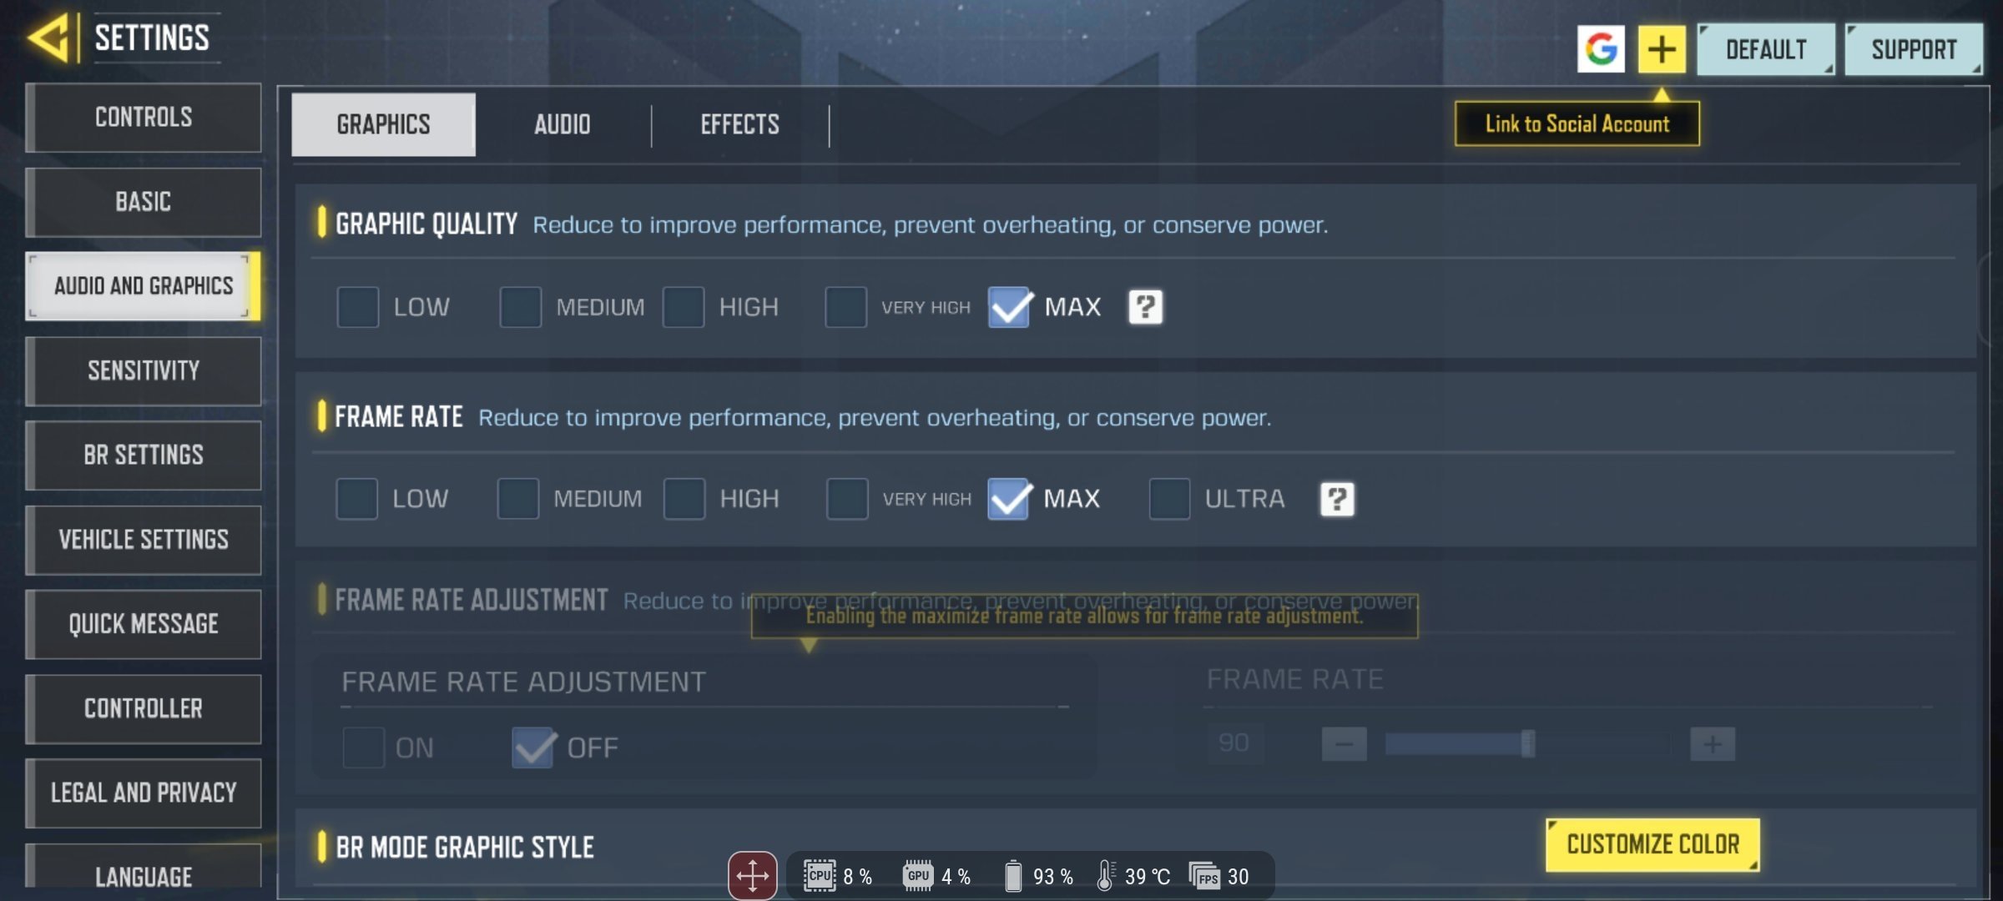Image resolution: width=2003 pixels, height=901 pixels.
Task: Click Link to Social Account button
Action: (x=1577, y=123)
